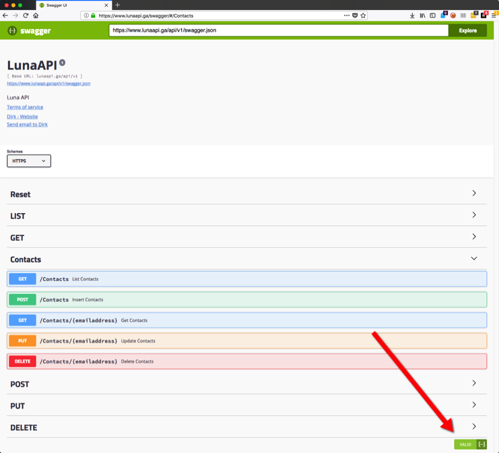Viewport: 499px width, 453px height.
Task: Click the red blocked-circle extension icon
Action: click(453, 16)
